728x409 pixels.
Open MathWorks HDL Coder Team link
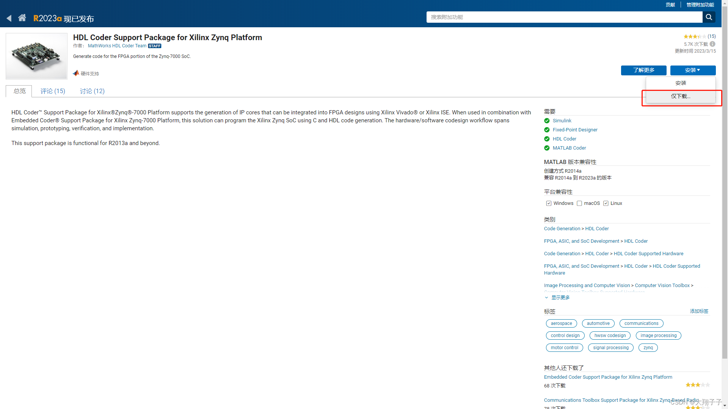coord(117,46)
